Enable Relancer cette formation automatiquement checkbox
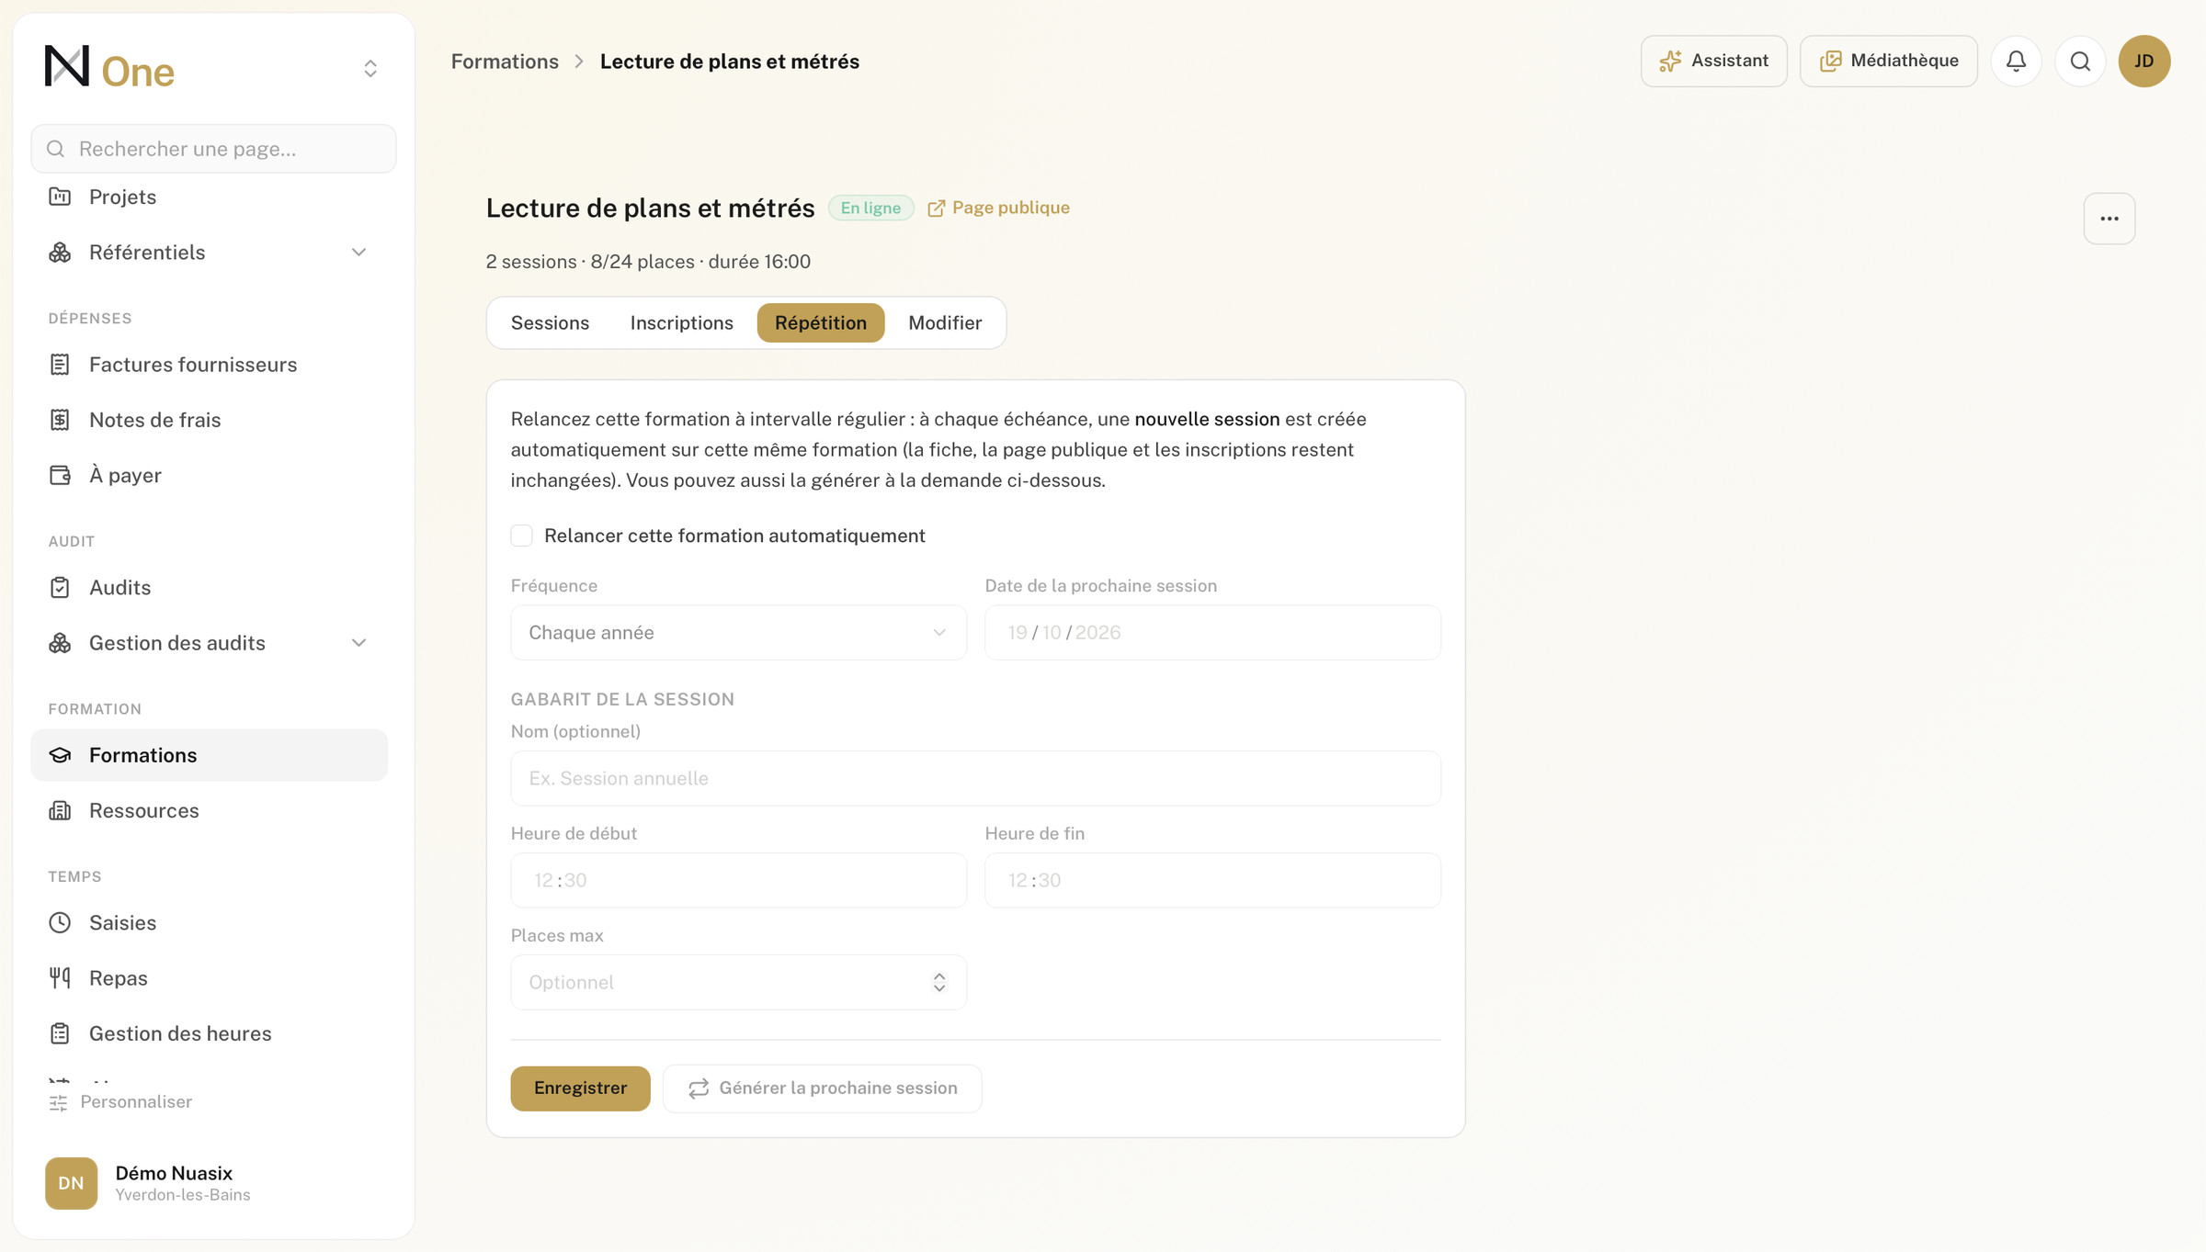This screenshot has height=1252, width=2206. point(522,536)
